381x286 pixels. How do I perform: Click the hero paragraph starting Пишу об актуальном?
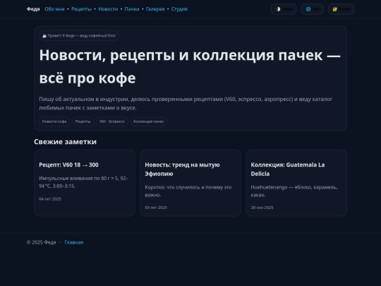pos(186,103)
